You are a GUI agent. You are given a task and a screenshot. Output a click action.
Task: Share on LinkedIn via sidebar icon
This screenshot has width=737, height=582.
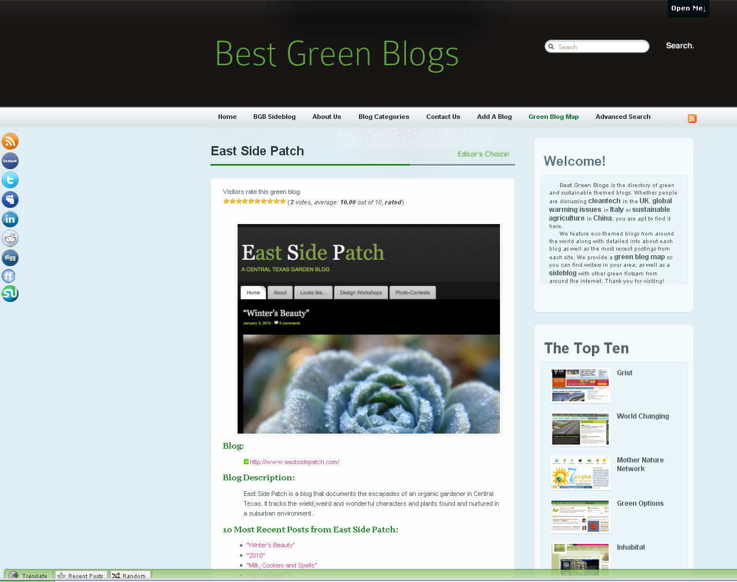10,219
